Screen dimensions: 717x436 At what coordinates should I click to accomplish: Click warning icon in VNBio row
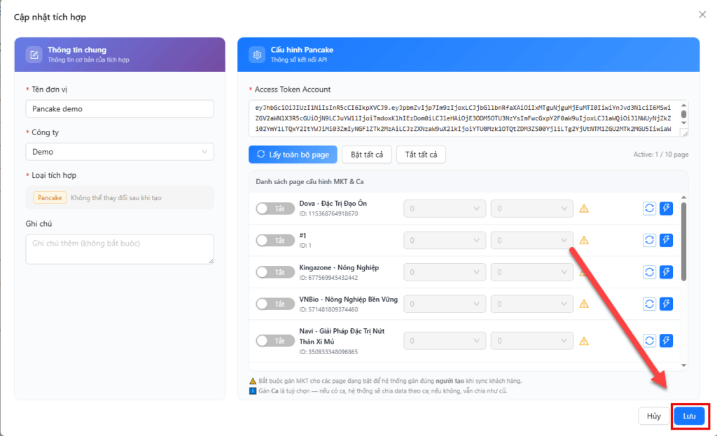pyautogui.click(x=584, y=304)
